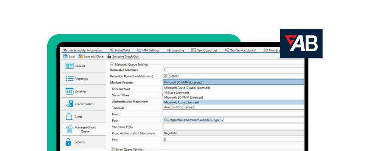Click the Licensing tab icon
This screenshot has width=374, height=151.
[x=169, y=50]
